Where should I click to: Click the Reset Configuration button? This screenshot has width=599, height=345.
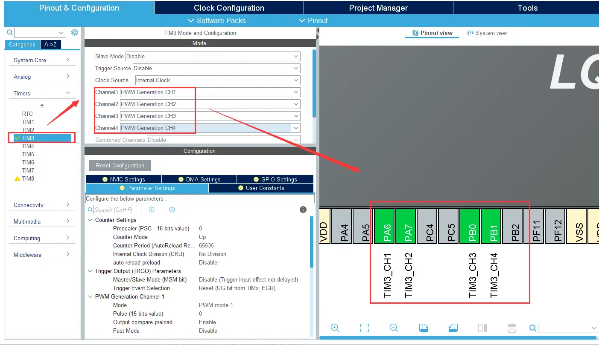[120, 165]
